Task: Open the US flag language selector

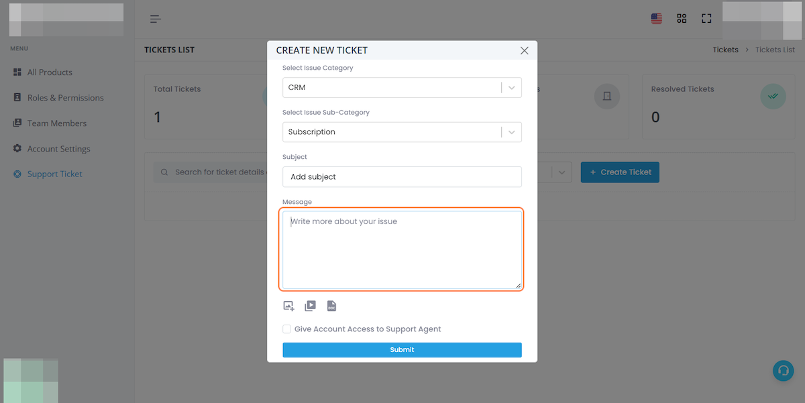Action: click(x=657, y=19)
